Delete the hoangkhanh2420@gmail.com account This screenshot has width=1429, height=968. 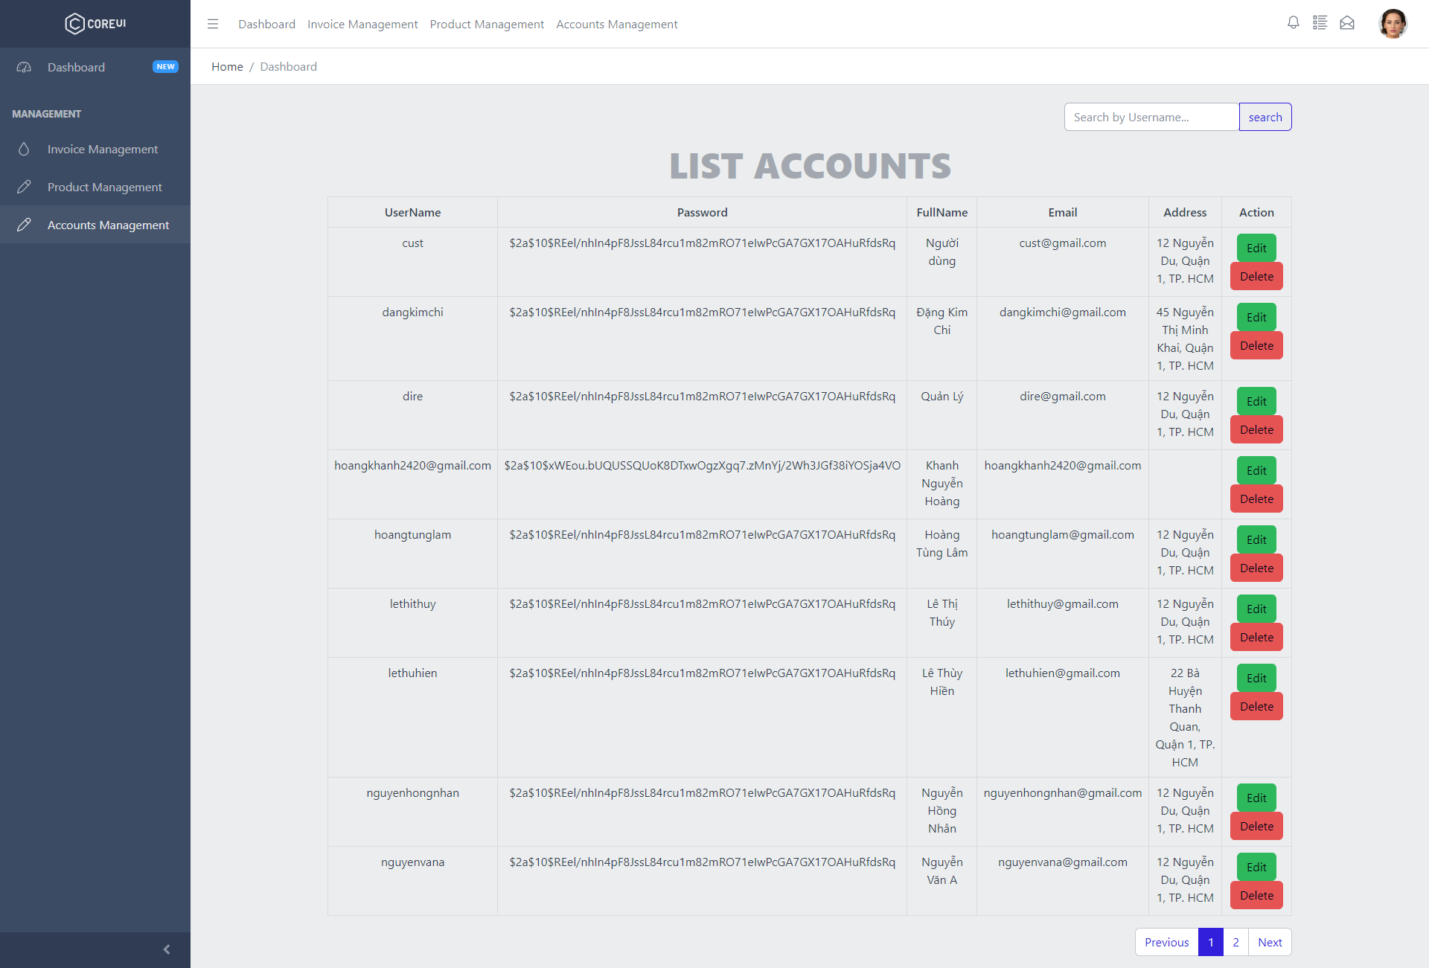1256,499
